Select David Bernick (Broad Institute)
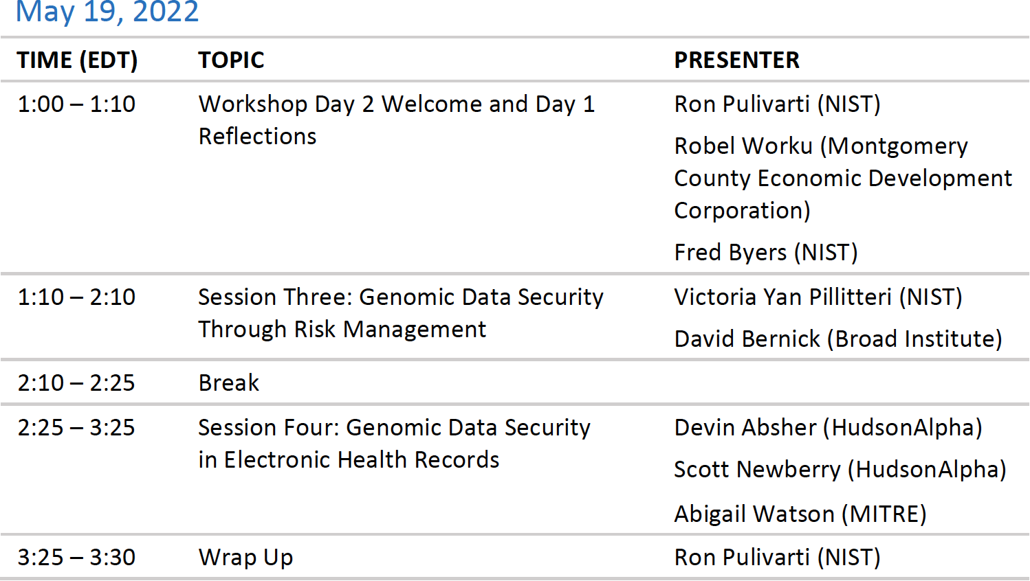The width and height of the screenshot is (1030, 581). coord(838,339)
